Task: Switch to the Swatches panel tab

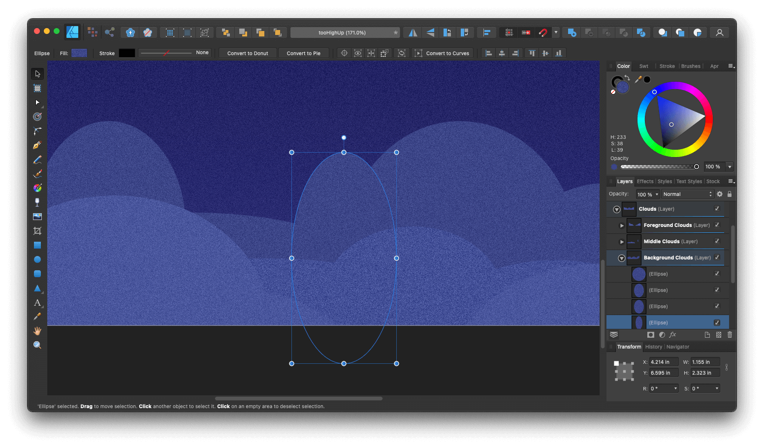Action: [x=643, y=65]
